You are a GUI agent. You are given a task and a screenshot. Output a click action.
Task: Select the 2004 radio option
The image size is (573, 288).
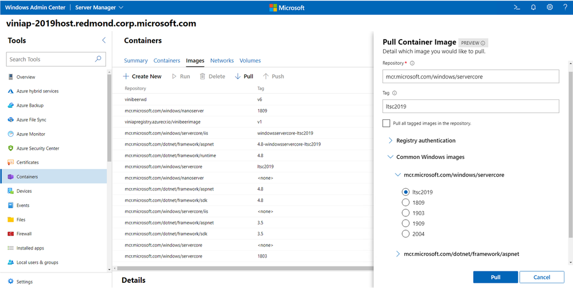coord(406,234)
